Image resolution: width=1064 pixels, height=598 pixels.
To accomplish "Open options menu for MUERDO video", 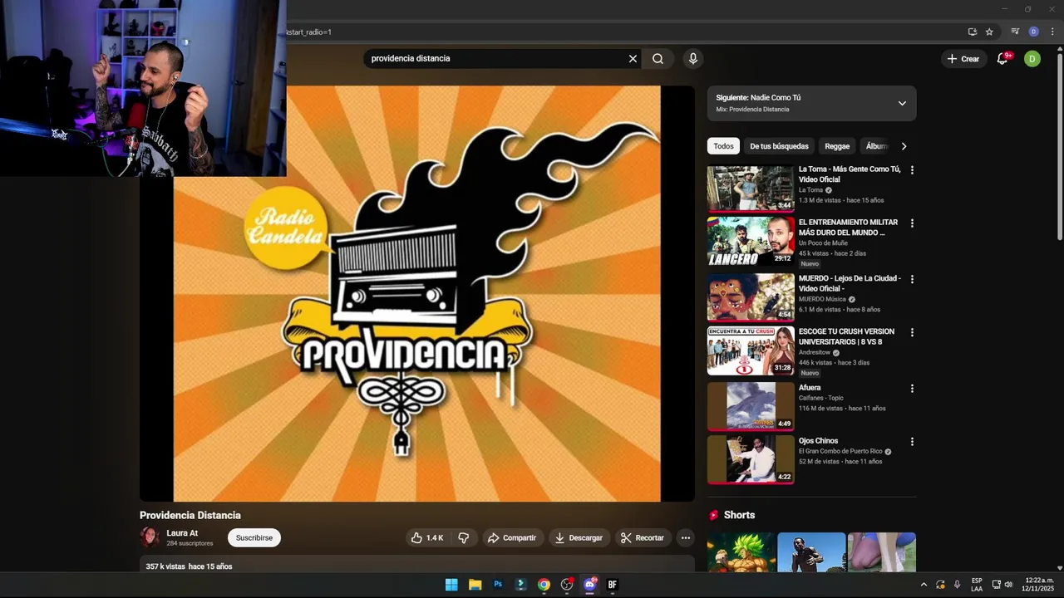I will point(912,280).
